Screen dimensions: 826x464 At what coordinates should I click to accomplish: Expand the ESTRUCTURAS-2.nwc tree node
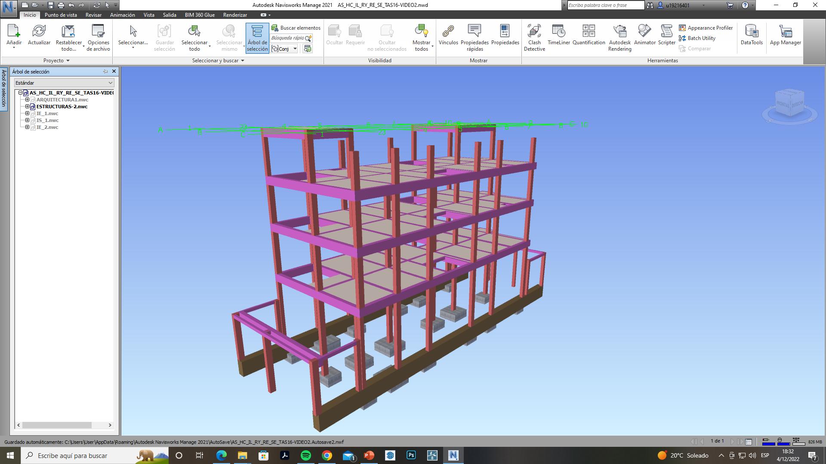(27, 107)
